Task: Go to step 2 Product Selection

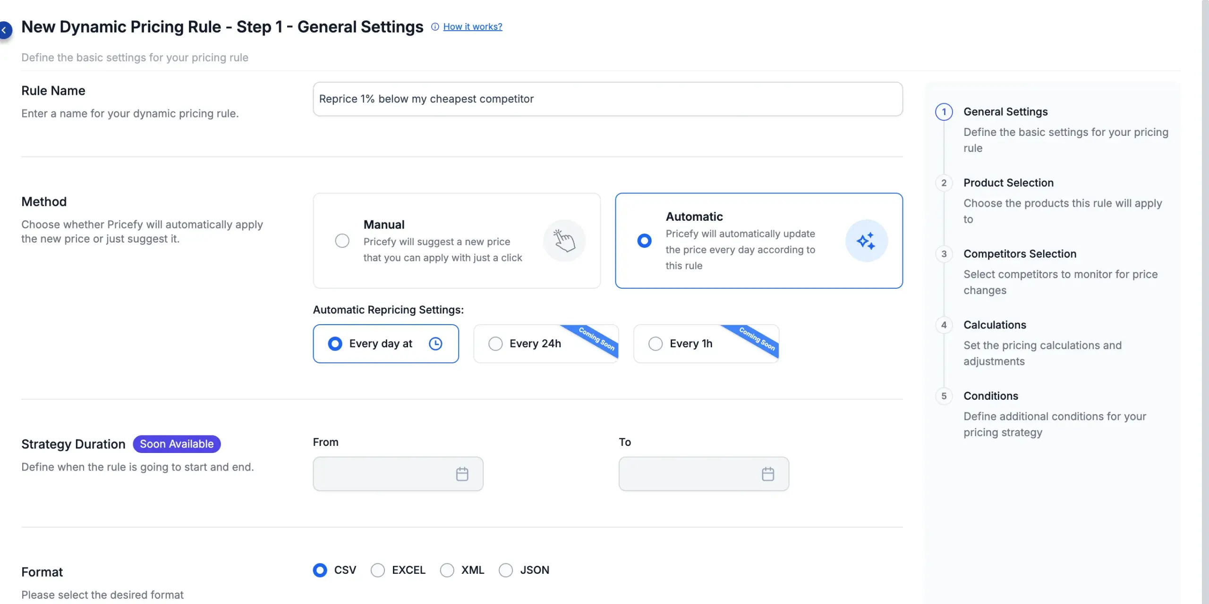Action: 1008,183
